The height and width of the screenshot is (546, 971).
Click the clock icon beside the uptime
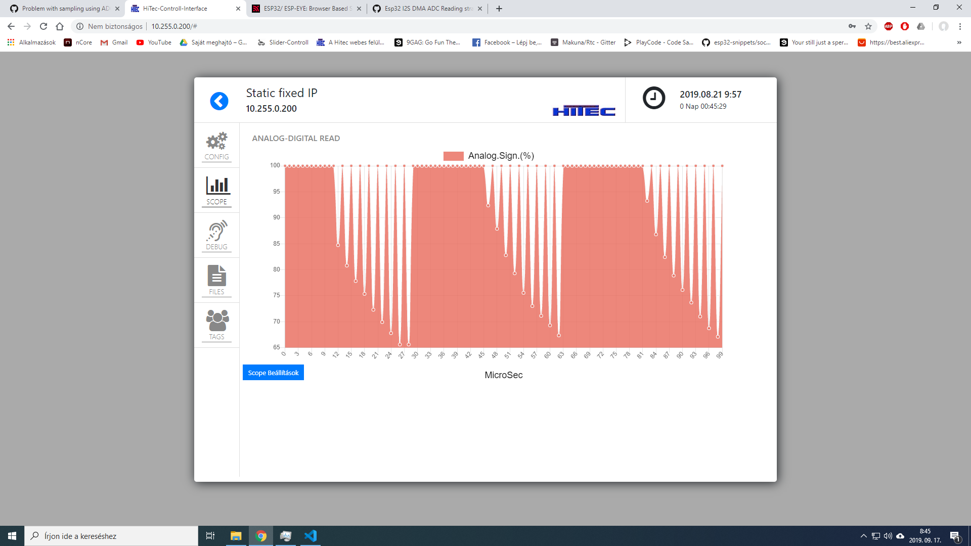tap(654, 98)
